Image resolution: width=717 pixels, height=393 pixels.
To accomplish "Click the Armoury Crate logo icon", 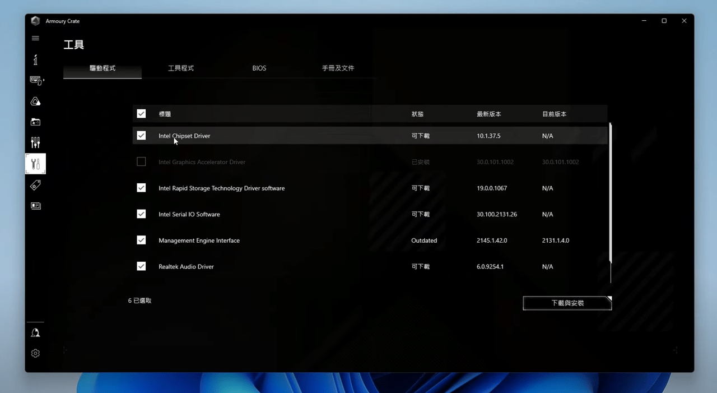I will (35, 21).
